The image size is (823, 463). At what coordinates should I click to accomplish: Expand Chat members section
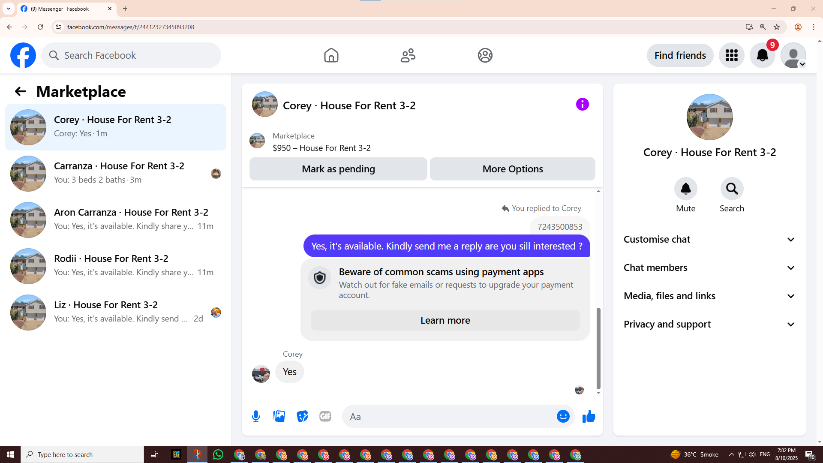click(709, 268)
